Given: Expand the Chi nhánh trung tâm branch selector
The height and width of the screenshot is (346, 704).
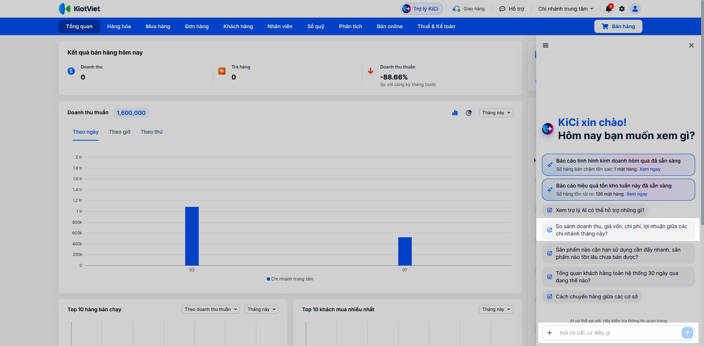Looking at the screenshot, I should 566,9.
